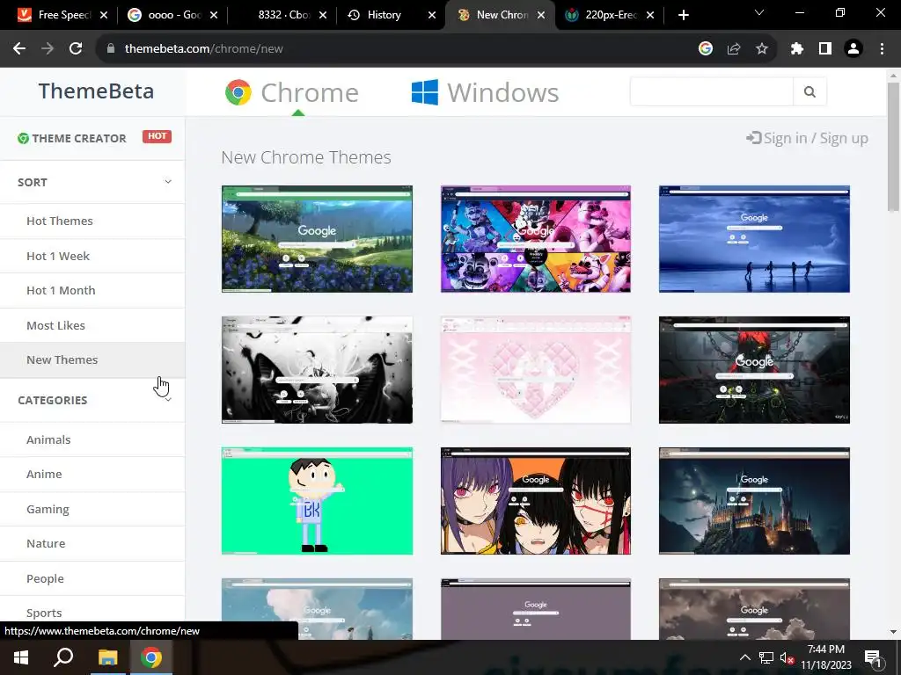Open the Anime category

pyautogui.click(x=44, y=474)
